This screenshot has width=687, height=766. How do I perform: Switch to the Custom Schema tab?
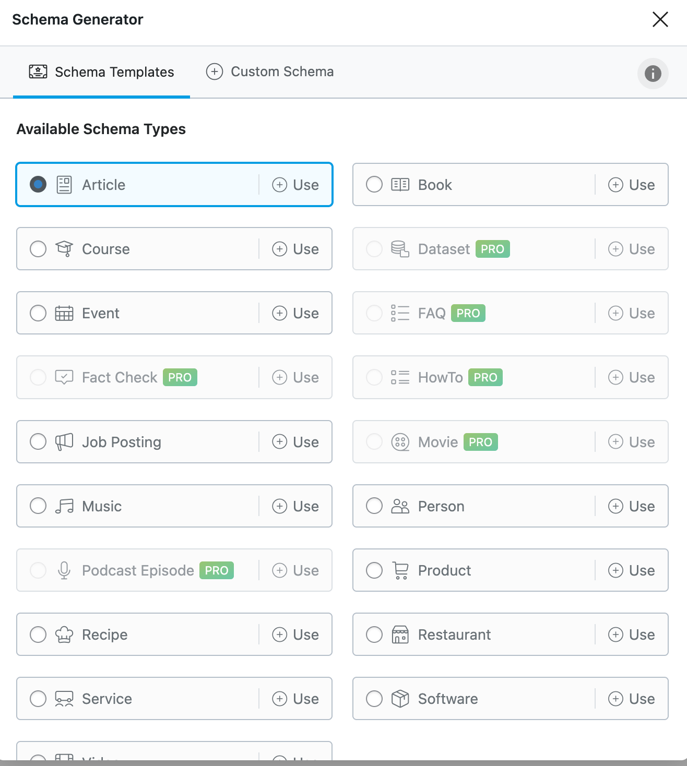click(x=270, y=71)
